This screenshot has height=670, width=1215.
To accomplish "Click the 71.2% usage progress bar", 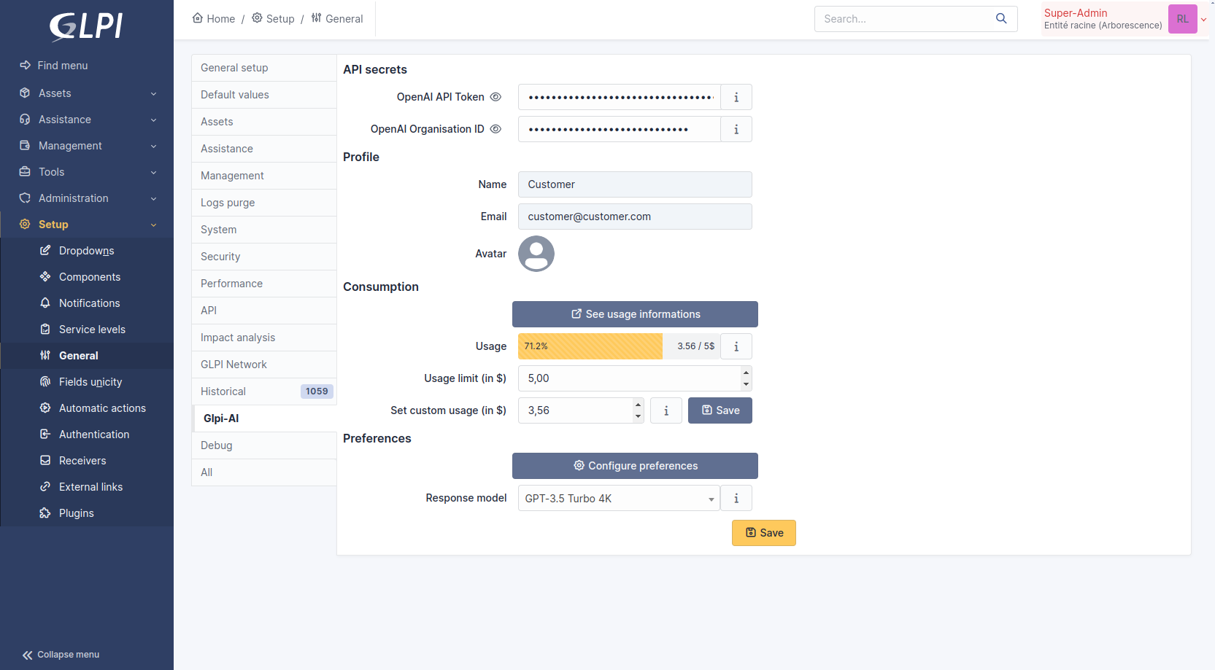I will (590, 346).
